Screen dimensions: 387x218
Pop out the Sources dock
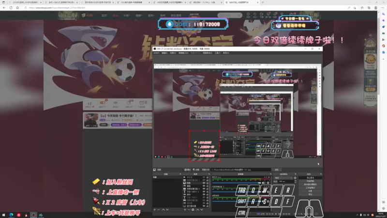[209, 174]
